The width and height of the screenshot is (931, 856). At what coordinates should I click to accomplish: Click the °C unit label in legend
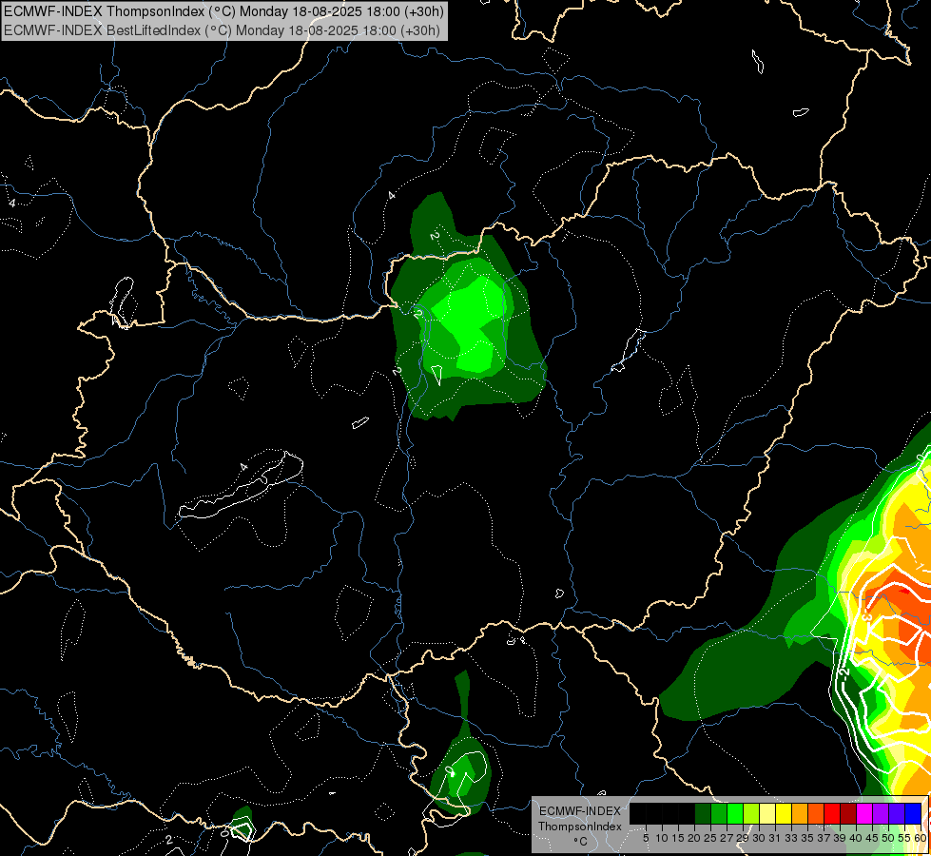click(580, 842)
